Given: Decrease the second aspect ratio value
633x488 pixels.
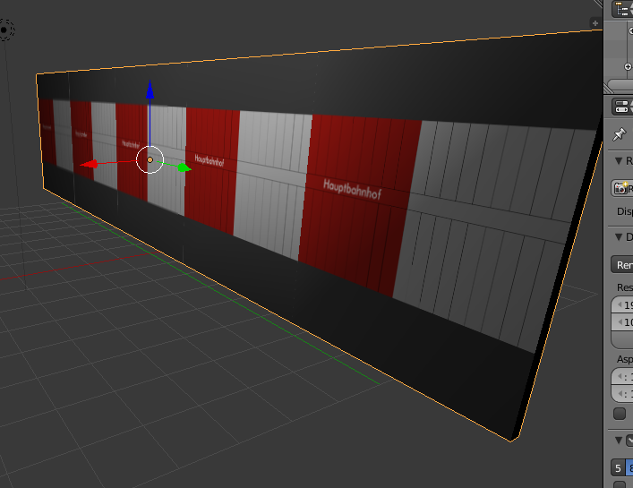Looking at the screenshot, I should 620,394.
